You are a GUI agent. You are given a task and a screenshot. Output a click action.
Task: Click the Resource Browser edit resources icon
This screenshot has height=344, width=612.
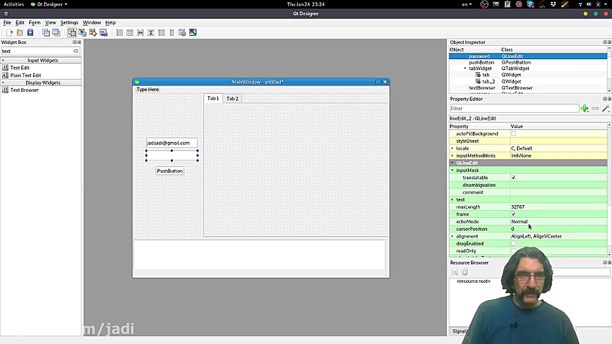click(455, 272)
